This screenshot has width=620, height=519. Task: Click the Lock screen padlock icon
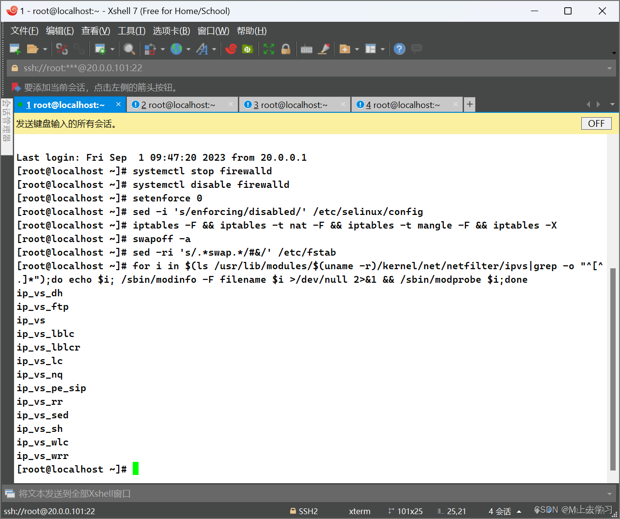[286, 49]
